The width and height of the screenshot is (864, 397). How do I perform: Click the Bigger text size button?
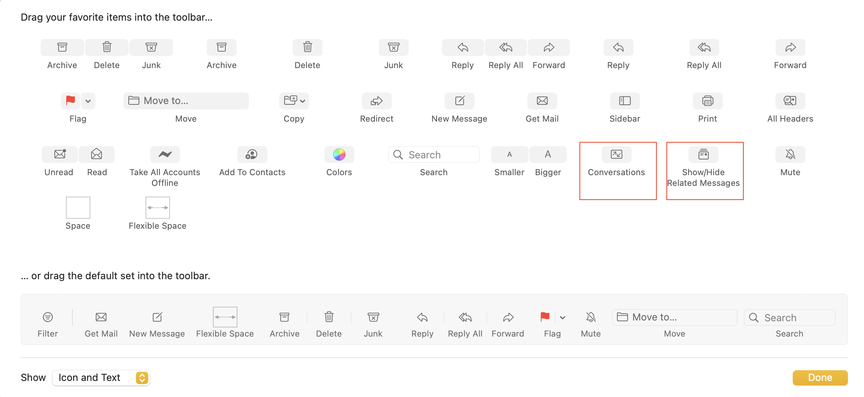point(548,155)
